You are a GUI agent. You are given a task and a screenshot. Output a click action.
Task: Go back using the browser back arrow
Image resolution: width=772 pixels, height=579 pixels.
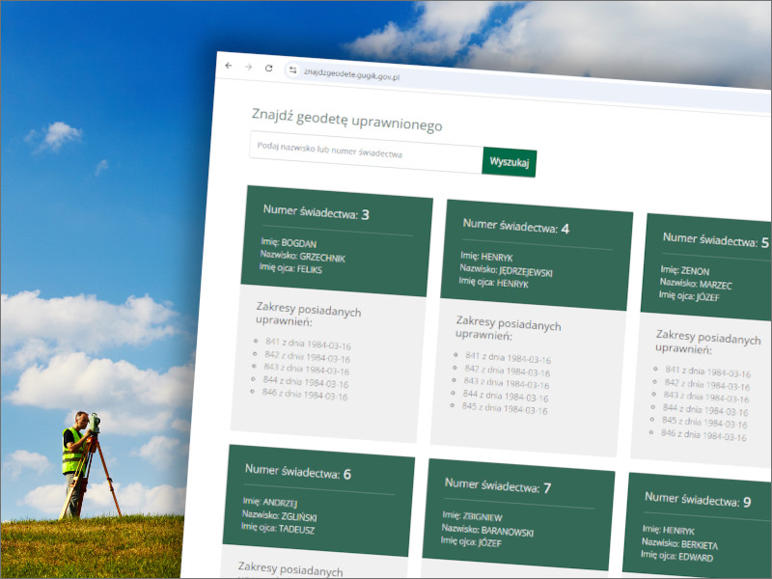(x=229, y=66)
